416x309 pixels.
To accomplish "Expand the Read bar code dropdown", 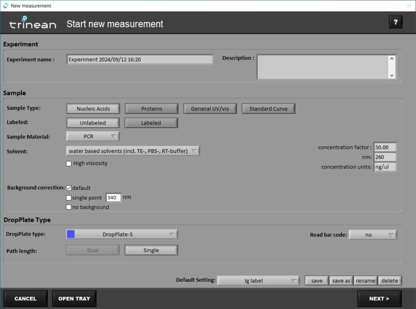I will (373, 235).
